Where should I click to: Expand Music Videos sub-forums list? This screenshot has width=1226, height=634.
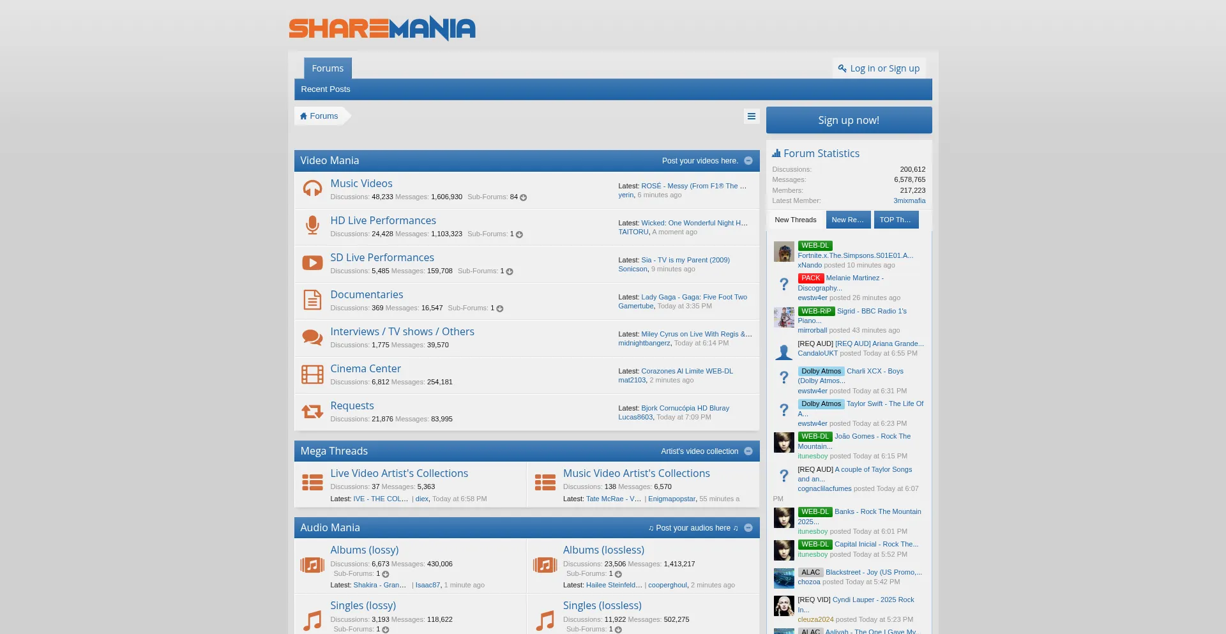pyautogui.click(x=524, y=197)
